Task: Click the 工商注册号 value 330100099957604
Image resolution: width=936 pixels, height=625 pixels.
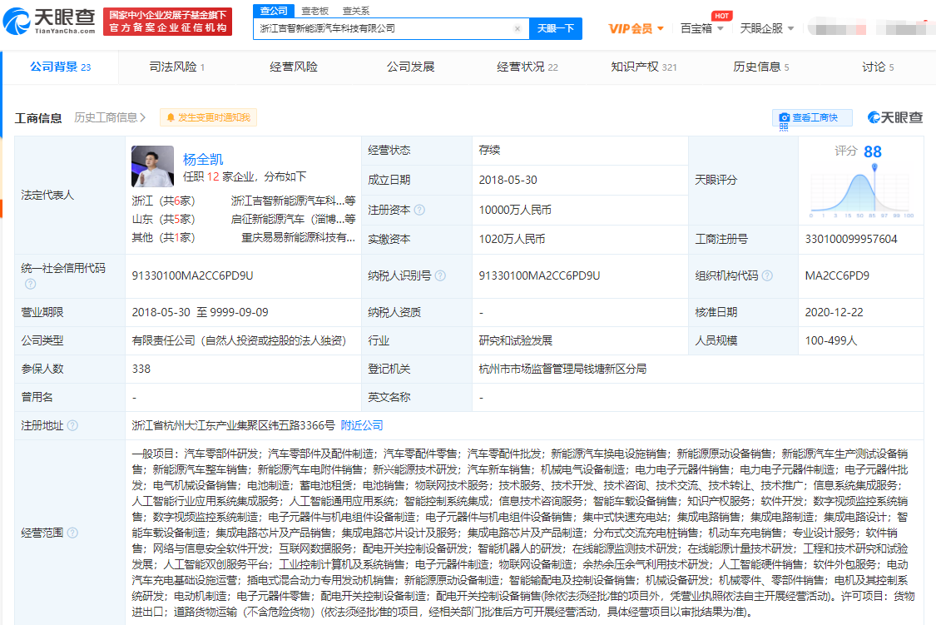Action: click(851, 240)
